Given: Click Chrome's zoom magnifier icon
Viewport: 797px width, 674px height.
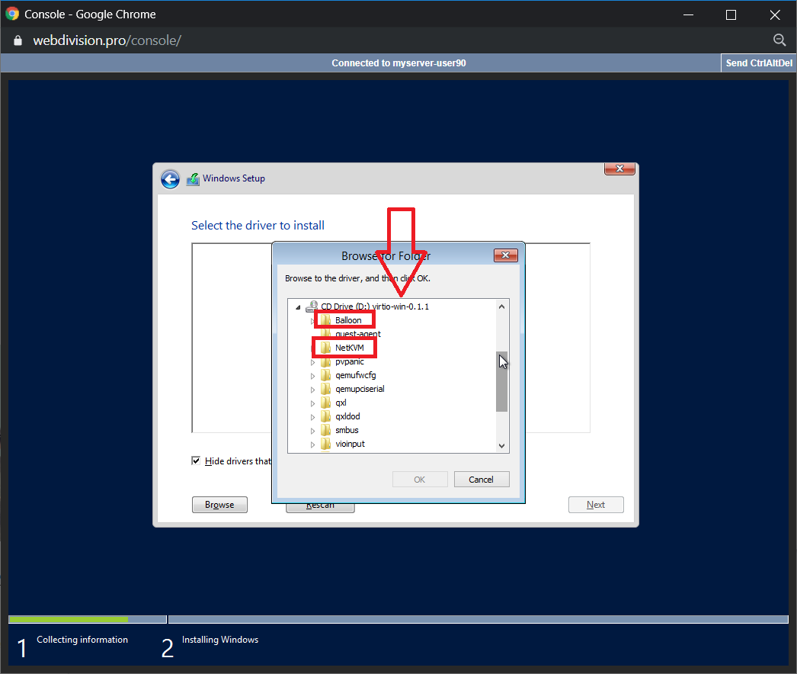Looking at the screenshot, I should tap(779, 40).
